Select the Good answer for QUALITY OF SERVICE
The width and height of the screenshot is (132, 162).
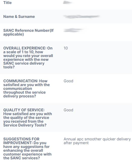coord(69,110)
